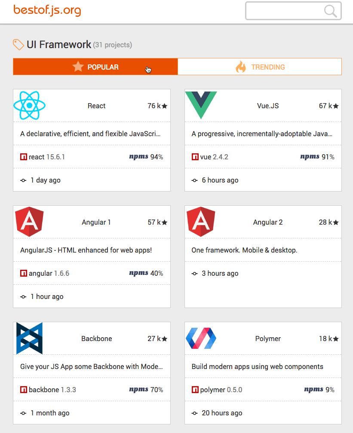Click the 28 k star count of Angular 2
The image size is (353, 433).
click(x=328, y=223)
